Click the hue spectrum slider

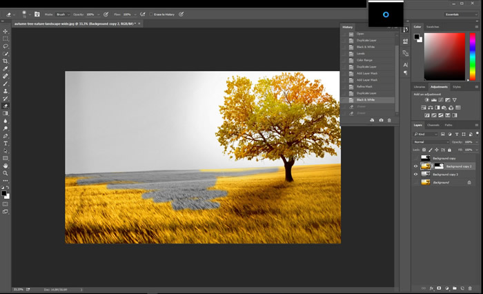pyautogui.click(x=472, y=57)
